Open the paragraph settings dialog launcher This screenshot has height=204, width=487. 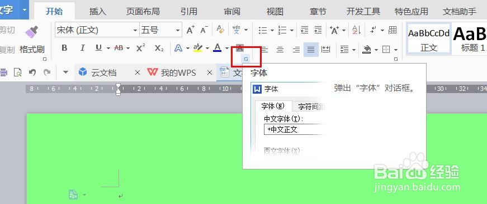(396, 59)
